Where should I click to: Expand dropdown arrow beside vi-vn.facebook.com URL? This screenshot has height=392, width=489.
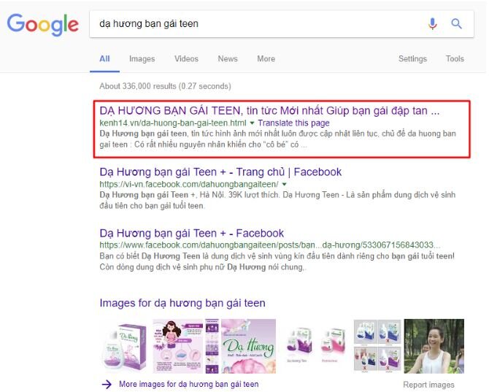284,184
